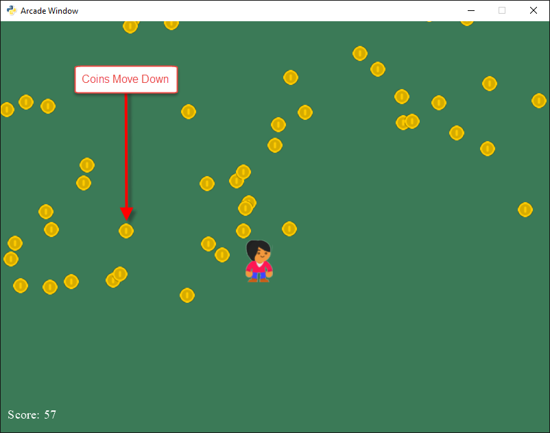550x433 pixels.
Task: Click the Python logo in the title bar
Action: pyautogui.click(x=12, y=10)
